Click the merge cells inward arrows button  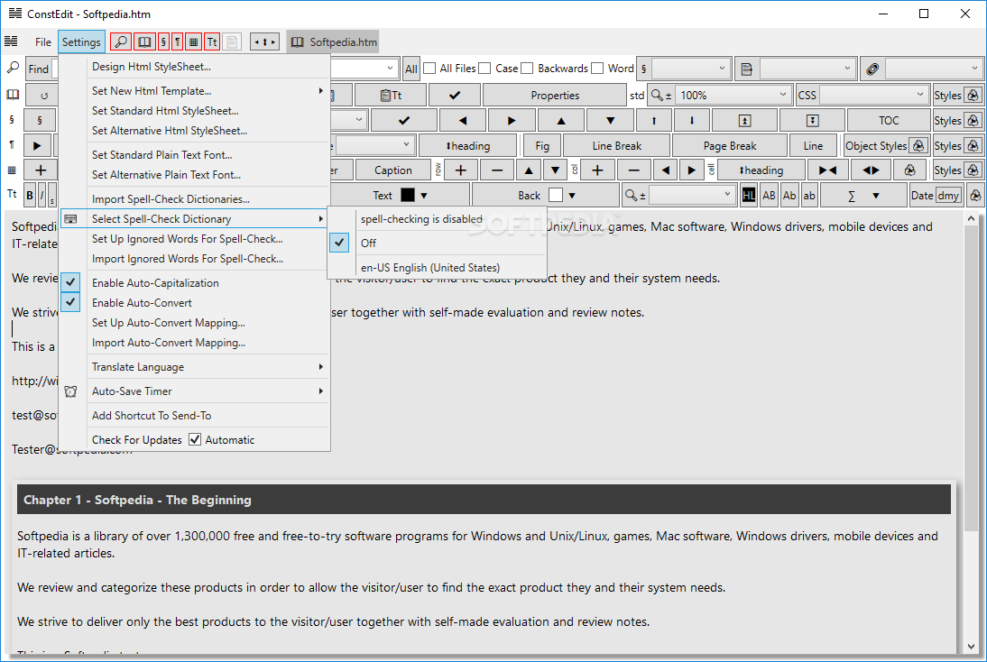[827, 170]
